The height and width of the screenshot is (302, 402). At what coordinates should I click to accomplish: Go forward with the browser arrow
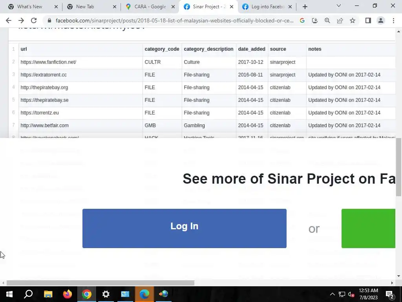[21, 20]
